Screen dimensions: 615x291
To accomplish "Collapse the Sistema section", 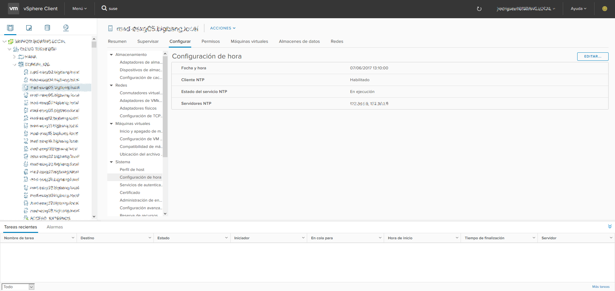I will [111, 162].
